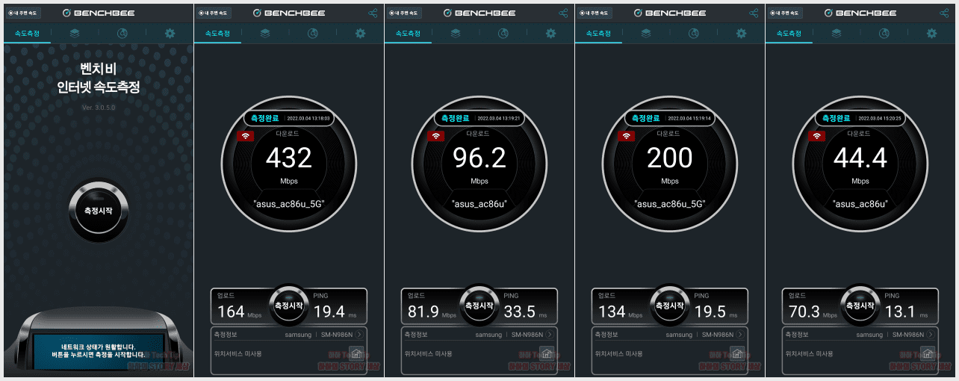Click timestamp 2022.03.04 15:20:25

pyautogui.click(x=880, y=118)
